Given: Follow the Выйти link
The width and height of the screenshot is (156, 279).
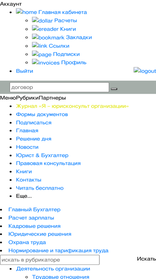Looking at the screenshot, I should [25, 71].
